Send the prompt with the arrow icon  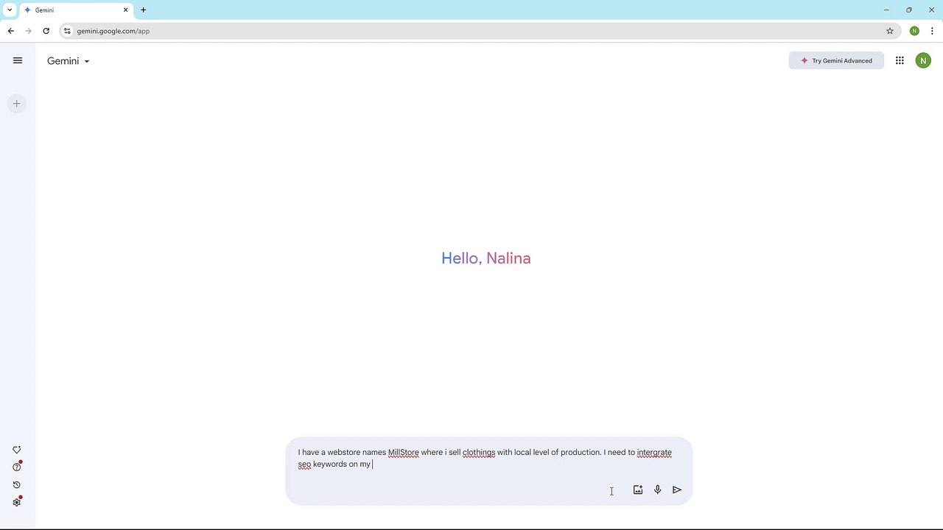(677, 490)
